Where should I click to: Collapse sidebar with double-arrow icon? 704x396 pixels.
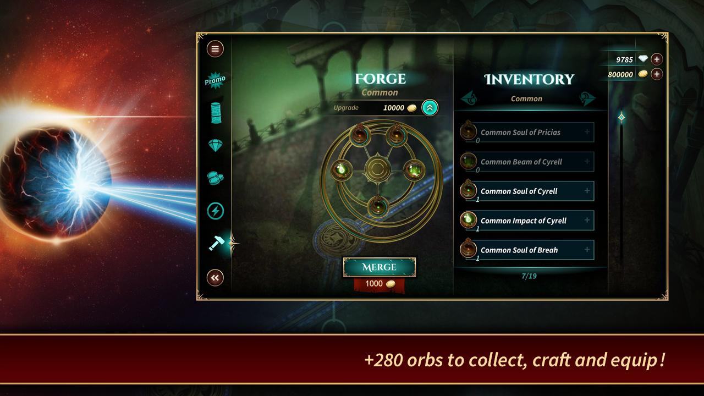pyautogui.click(x=215, y=278)
